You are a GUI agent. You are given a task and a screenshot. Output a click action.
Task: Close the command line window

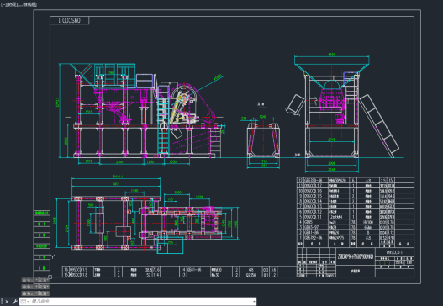pyautogui.click(x=7, y=302)
